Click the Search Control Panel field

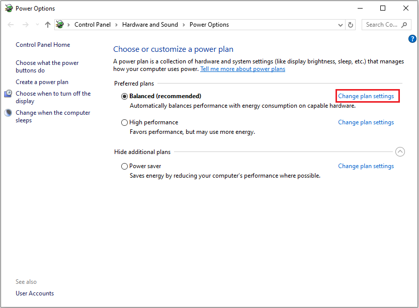point(386,25)
